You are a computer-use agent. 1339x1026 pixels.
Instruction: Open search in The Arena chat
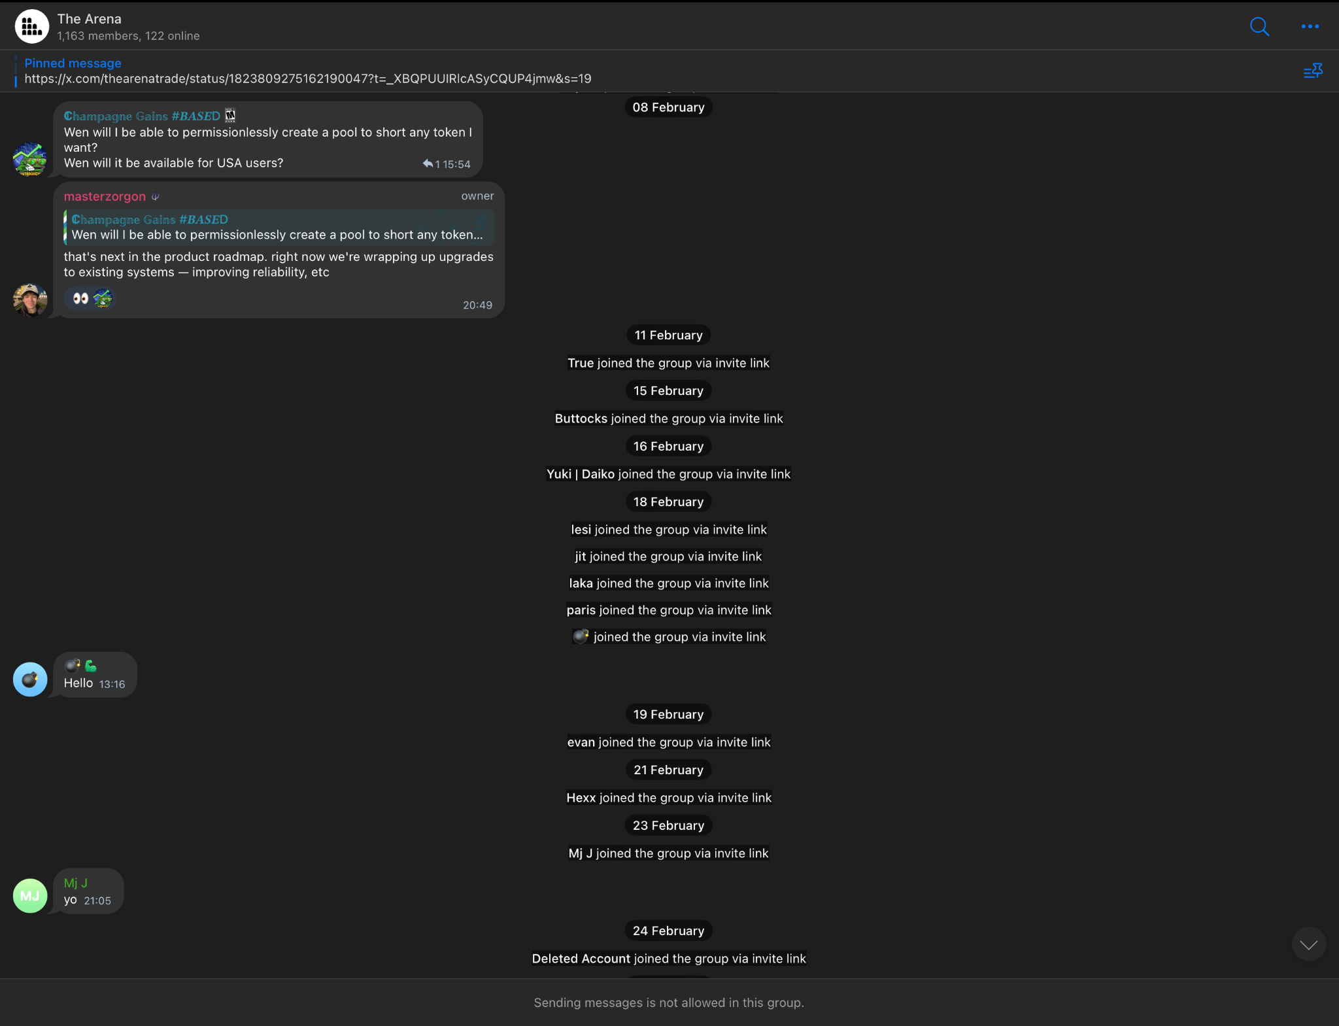click(x=1259, y=27)
